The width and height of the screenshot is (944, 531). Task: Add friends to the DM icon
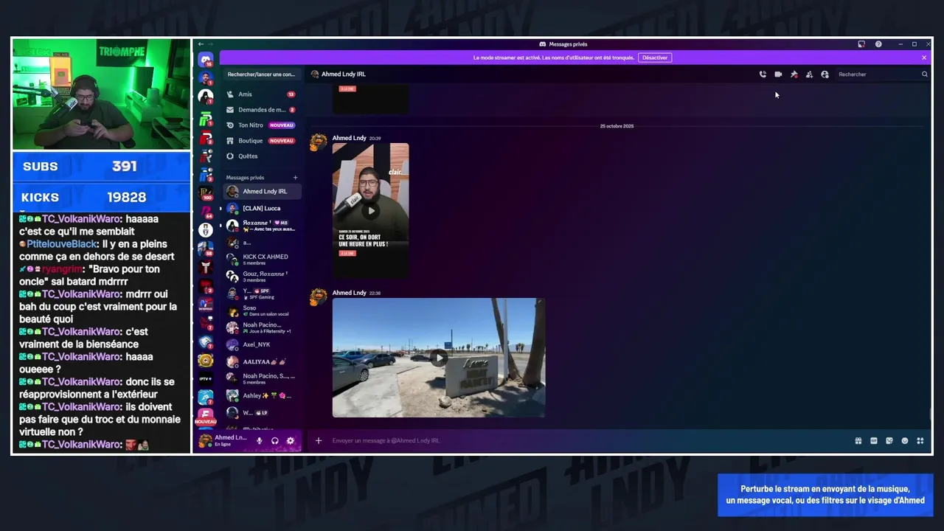coord(809,74)
